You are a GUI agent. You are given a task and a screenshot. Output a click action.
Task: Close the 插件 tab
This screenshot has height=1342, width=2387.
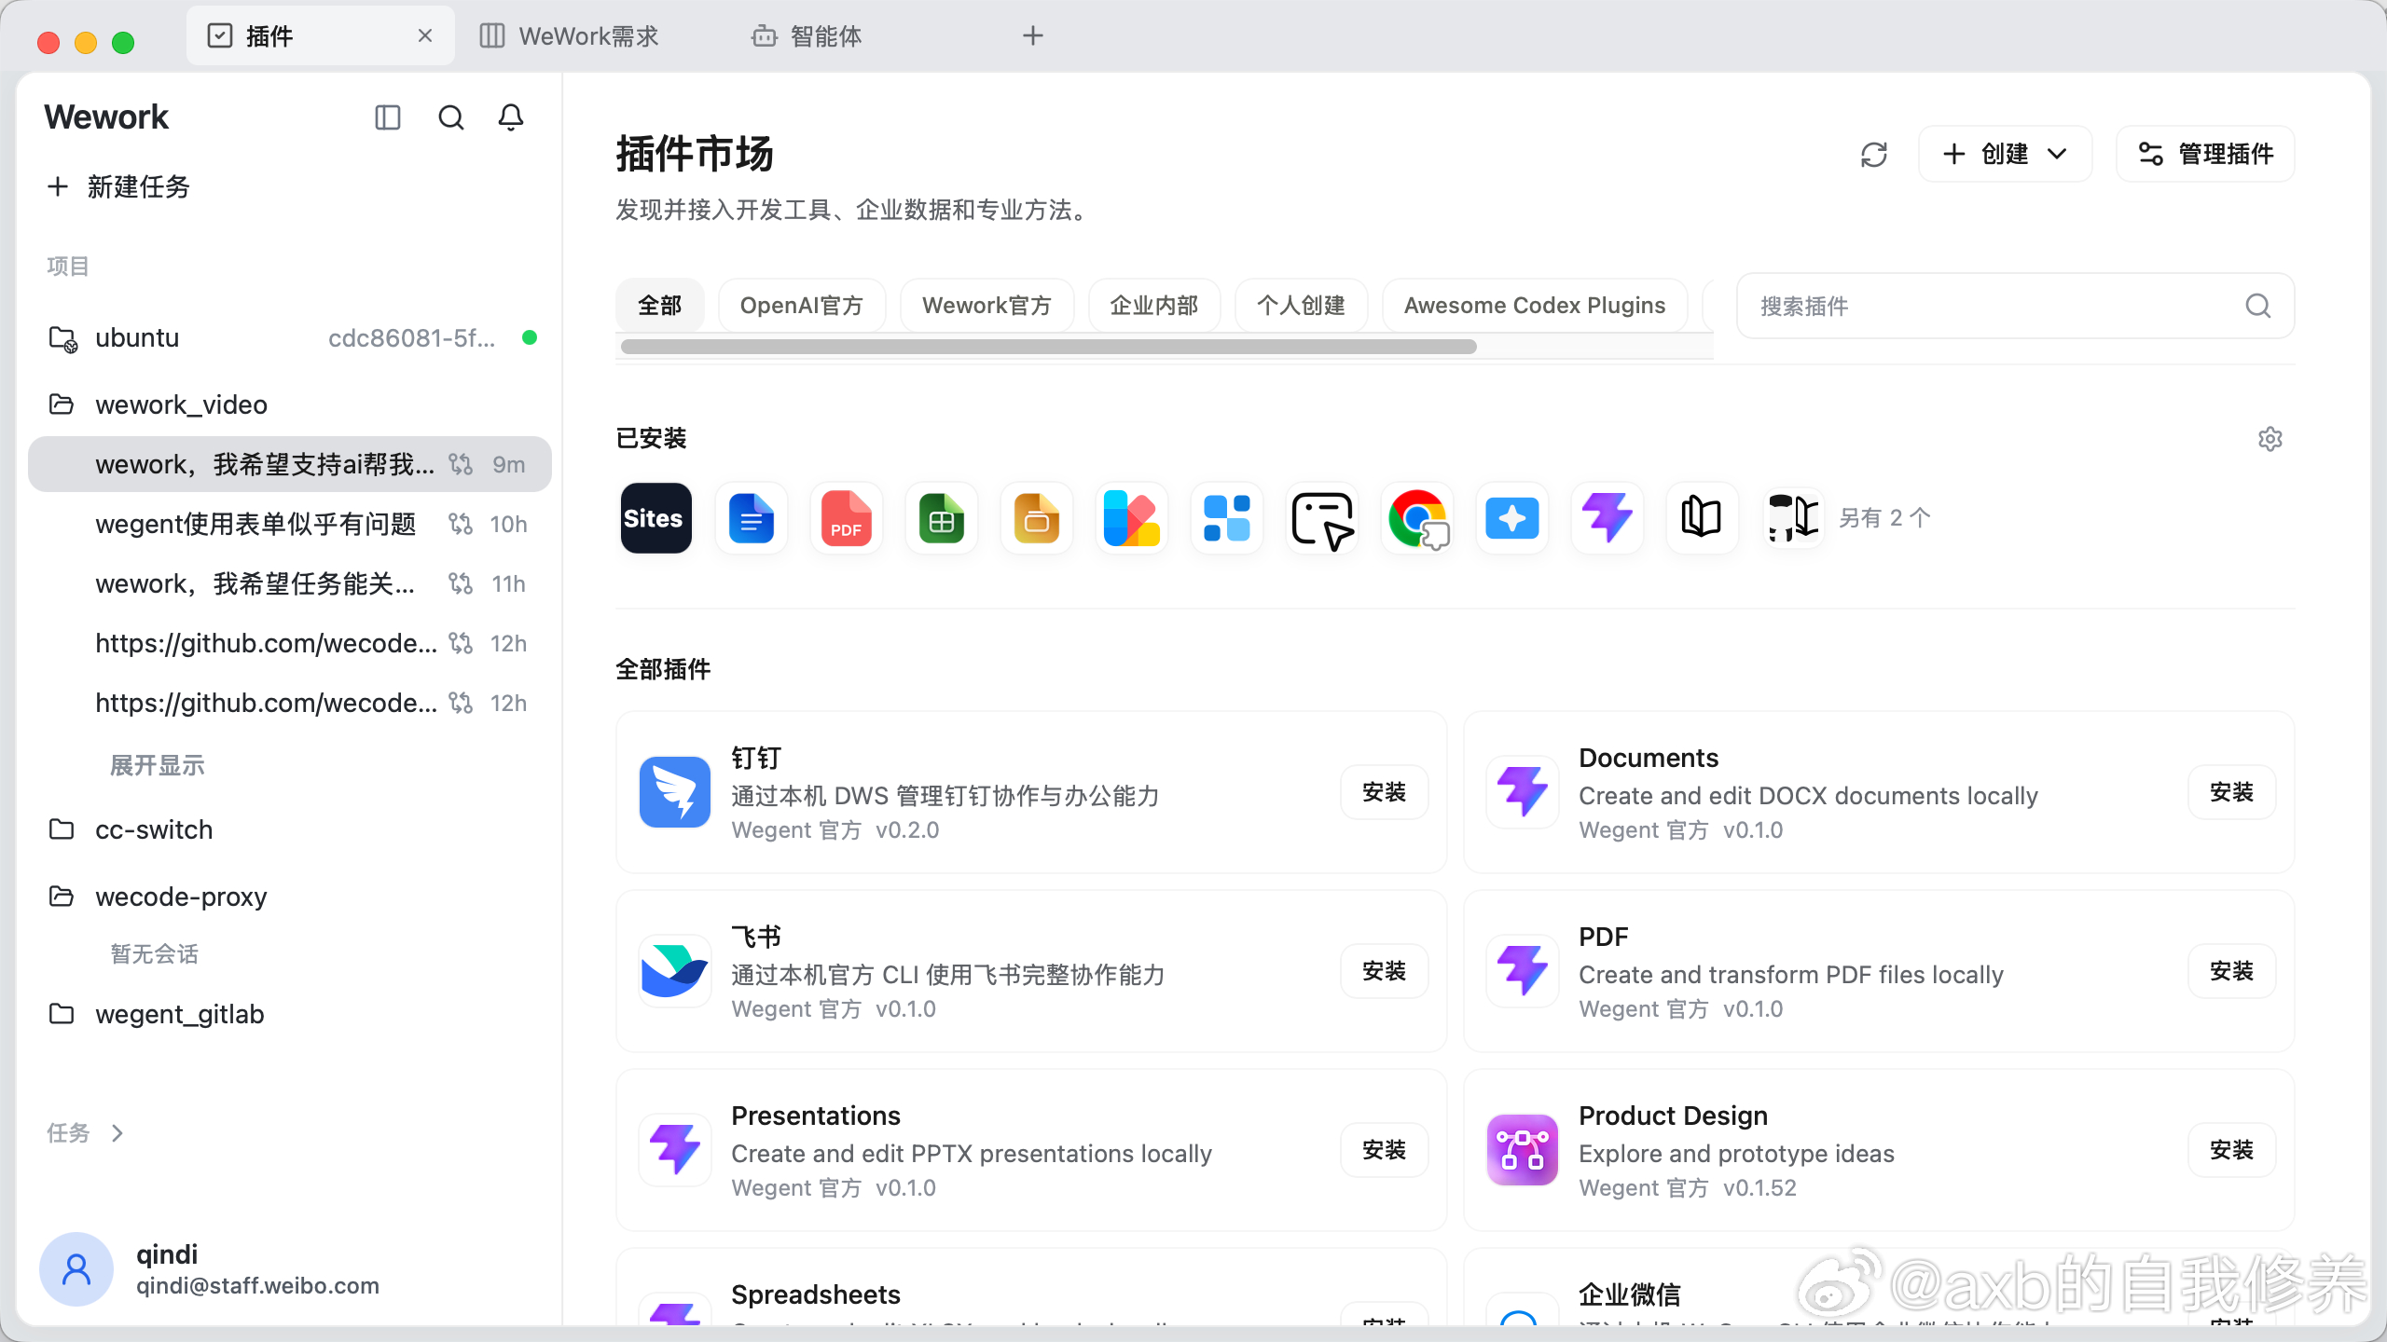tap(425, 36)
